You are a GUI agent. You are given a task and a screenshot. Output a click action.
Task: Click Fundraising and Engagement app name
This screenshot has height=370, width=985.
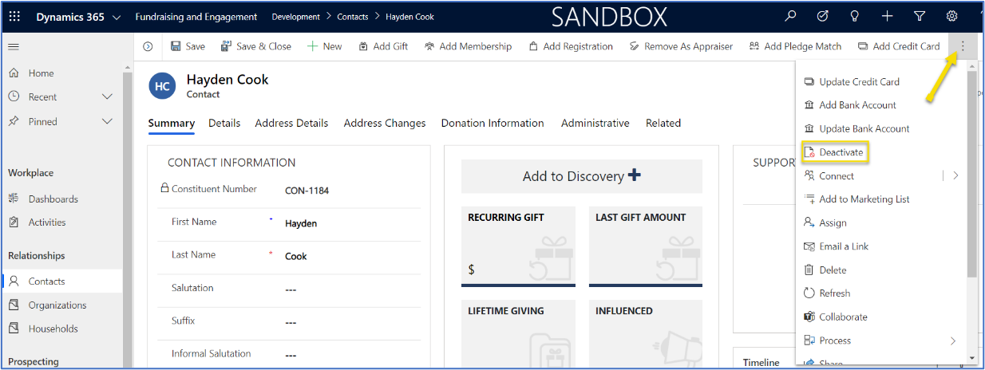coord(196,17)
